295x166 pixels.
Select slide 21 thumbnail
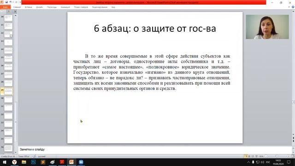tap(8, 26)
